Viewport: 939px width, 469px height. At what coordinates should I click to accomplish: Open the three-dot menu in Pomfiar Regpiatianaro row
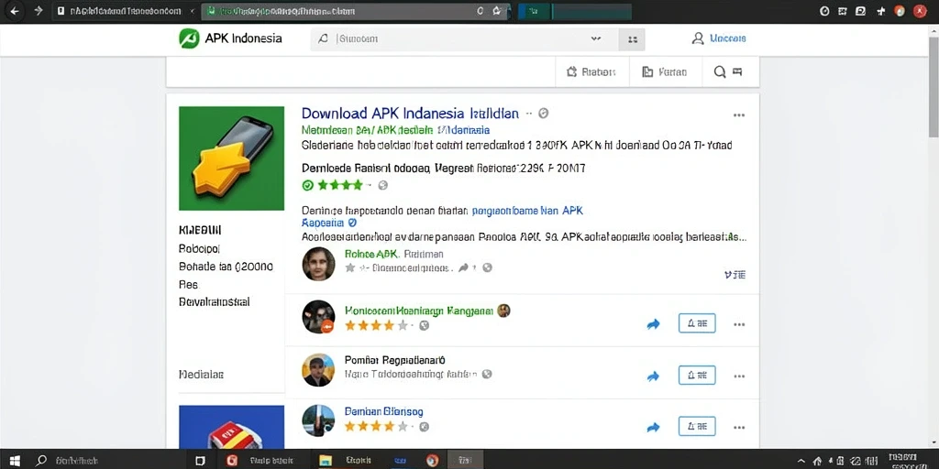click(739, 376)
